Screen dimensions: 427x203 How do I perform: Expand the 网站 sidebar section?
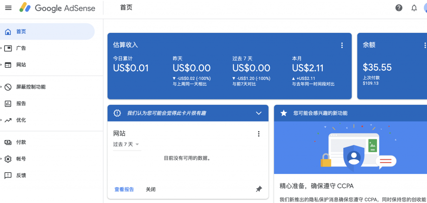[x=2, y=65]
